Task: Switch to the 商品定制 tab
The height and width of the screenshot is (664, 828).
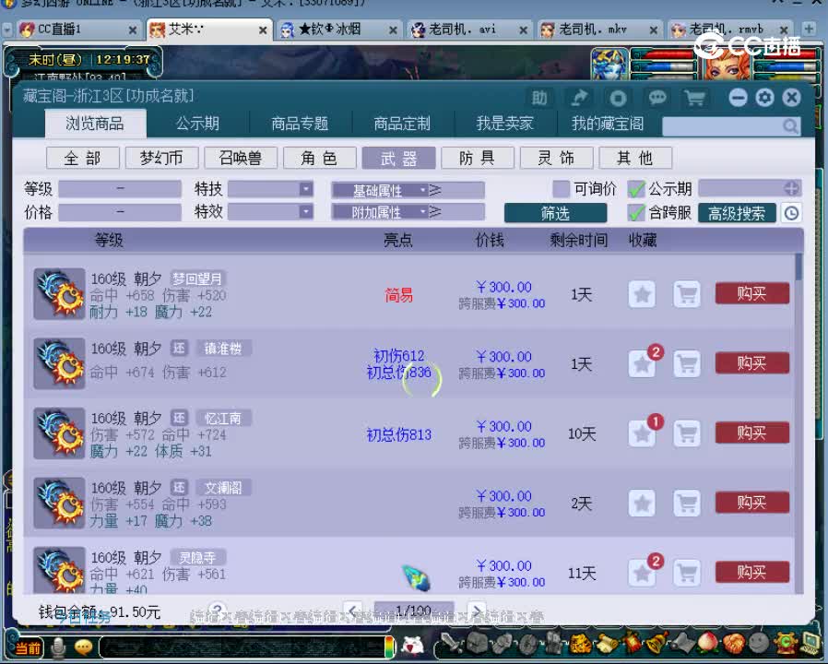Action: (402, 124)
